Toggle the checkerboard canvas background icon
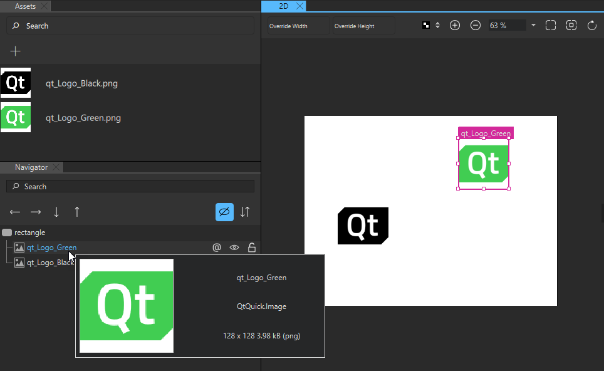 (426, 25)
